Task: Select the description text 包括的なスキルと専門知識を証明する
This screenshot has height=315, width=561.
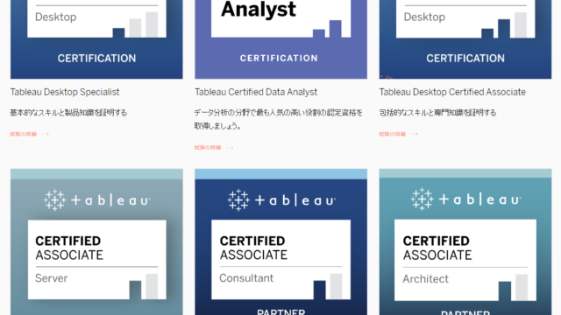Action: coord(437,113)
